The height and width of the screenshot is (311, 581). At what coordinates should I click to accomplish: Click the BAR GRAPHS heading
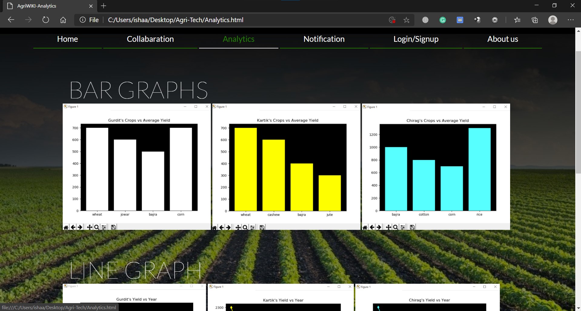(x=139, y=90)
